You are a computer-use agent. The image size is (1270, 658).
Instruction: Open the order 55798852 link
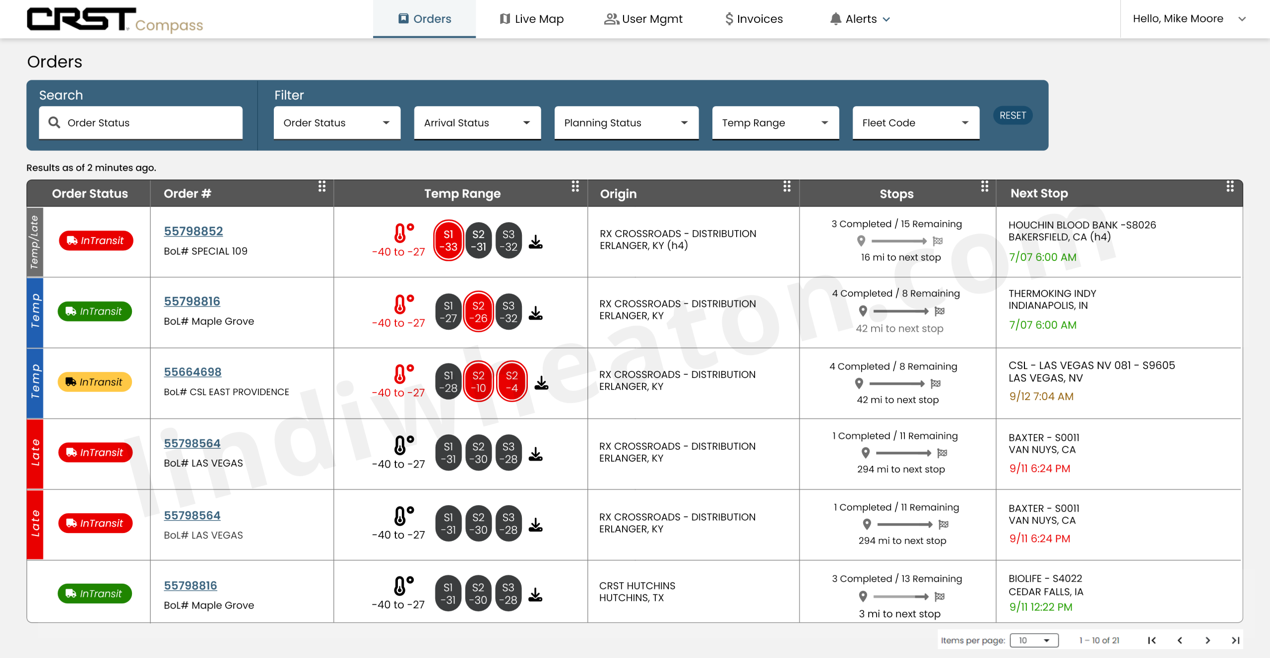pos(193,231)
